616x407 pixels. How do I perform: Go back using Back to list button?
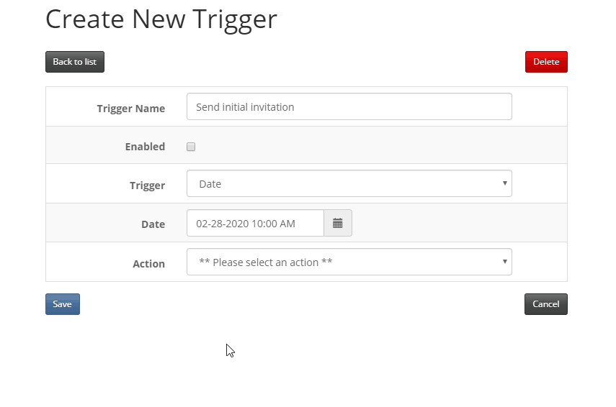pos(75,62)
